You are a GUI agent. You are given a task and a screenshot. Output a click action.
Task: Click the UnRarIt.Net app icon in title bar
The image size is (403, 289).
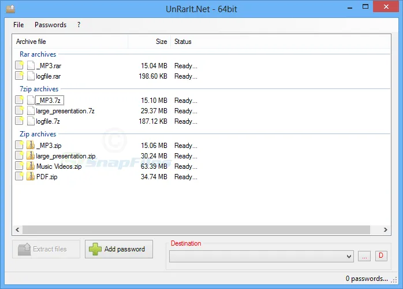10,9
